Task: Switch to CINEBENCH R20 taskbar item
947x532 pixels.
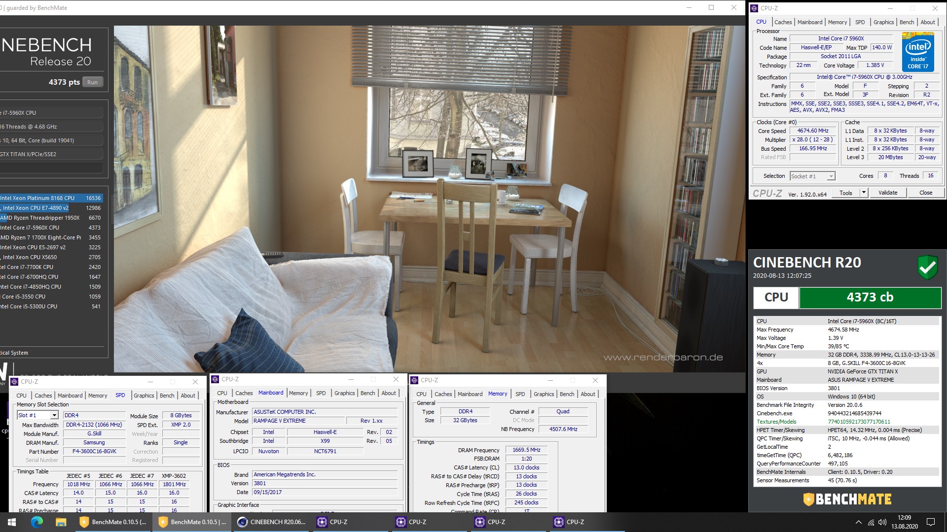Action: (271, 522)
